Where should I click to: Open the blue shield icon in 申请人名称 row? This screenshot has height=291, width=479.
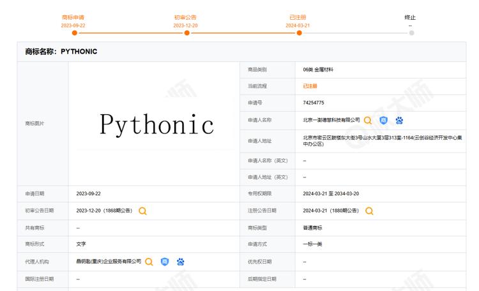point(383,121)
